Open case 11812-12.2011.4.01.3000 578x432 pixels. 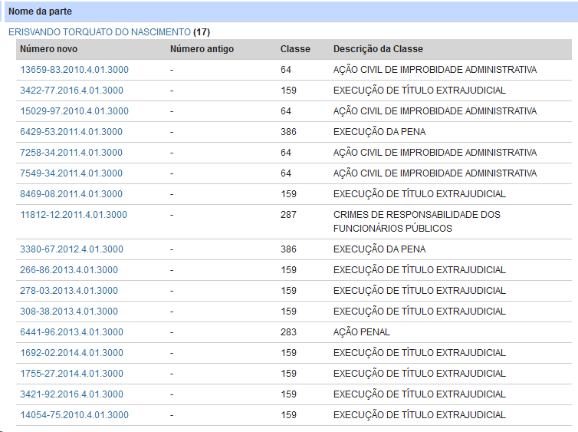tap(74, 215)
